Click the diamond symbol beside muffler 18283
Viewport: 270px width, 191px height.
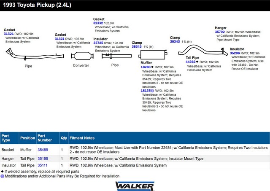click(152, 67)
